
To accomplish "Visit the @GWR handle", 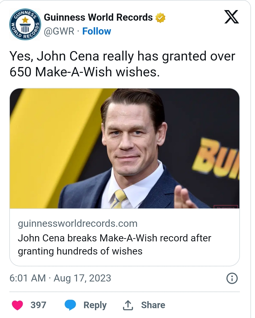I will coord(59,31).
